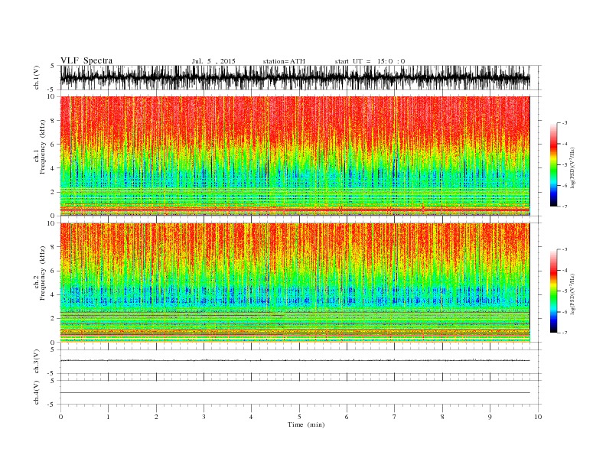Viewport: 606px width, 468px height.
Task: Click the "5" minute tick on the time axis
Action: tap(299, 417)
